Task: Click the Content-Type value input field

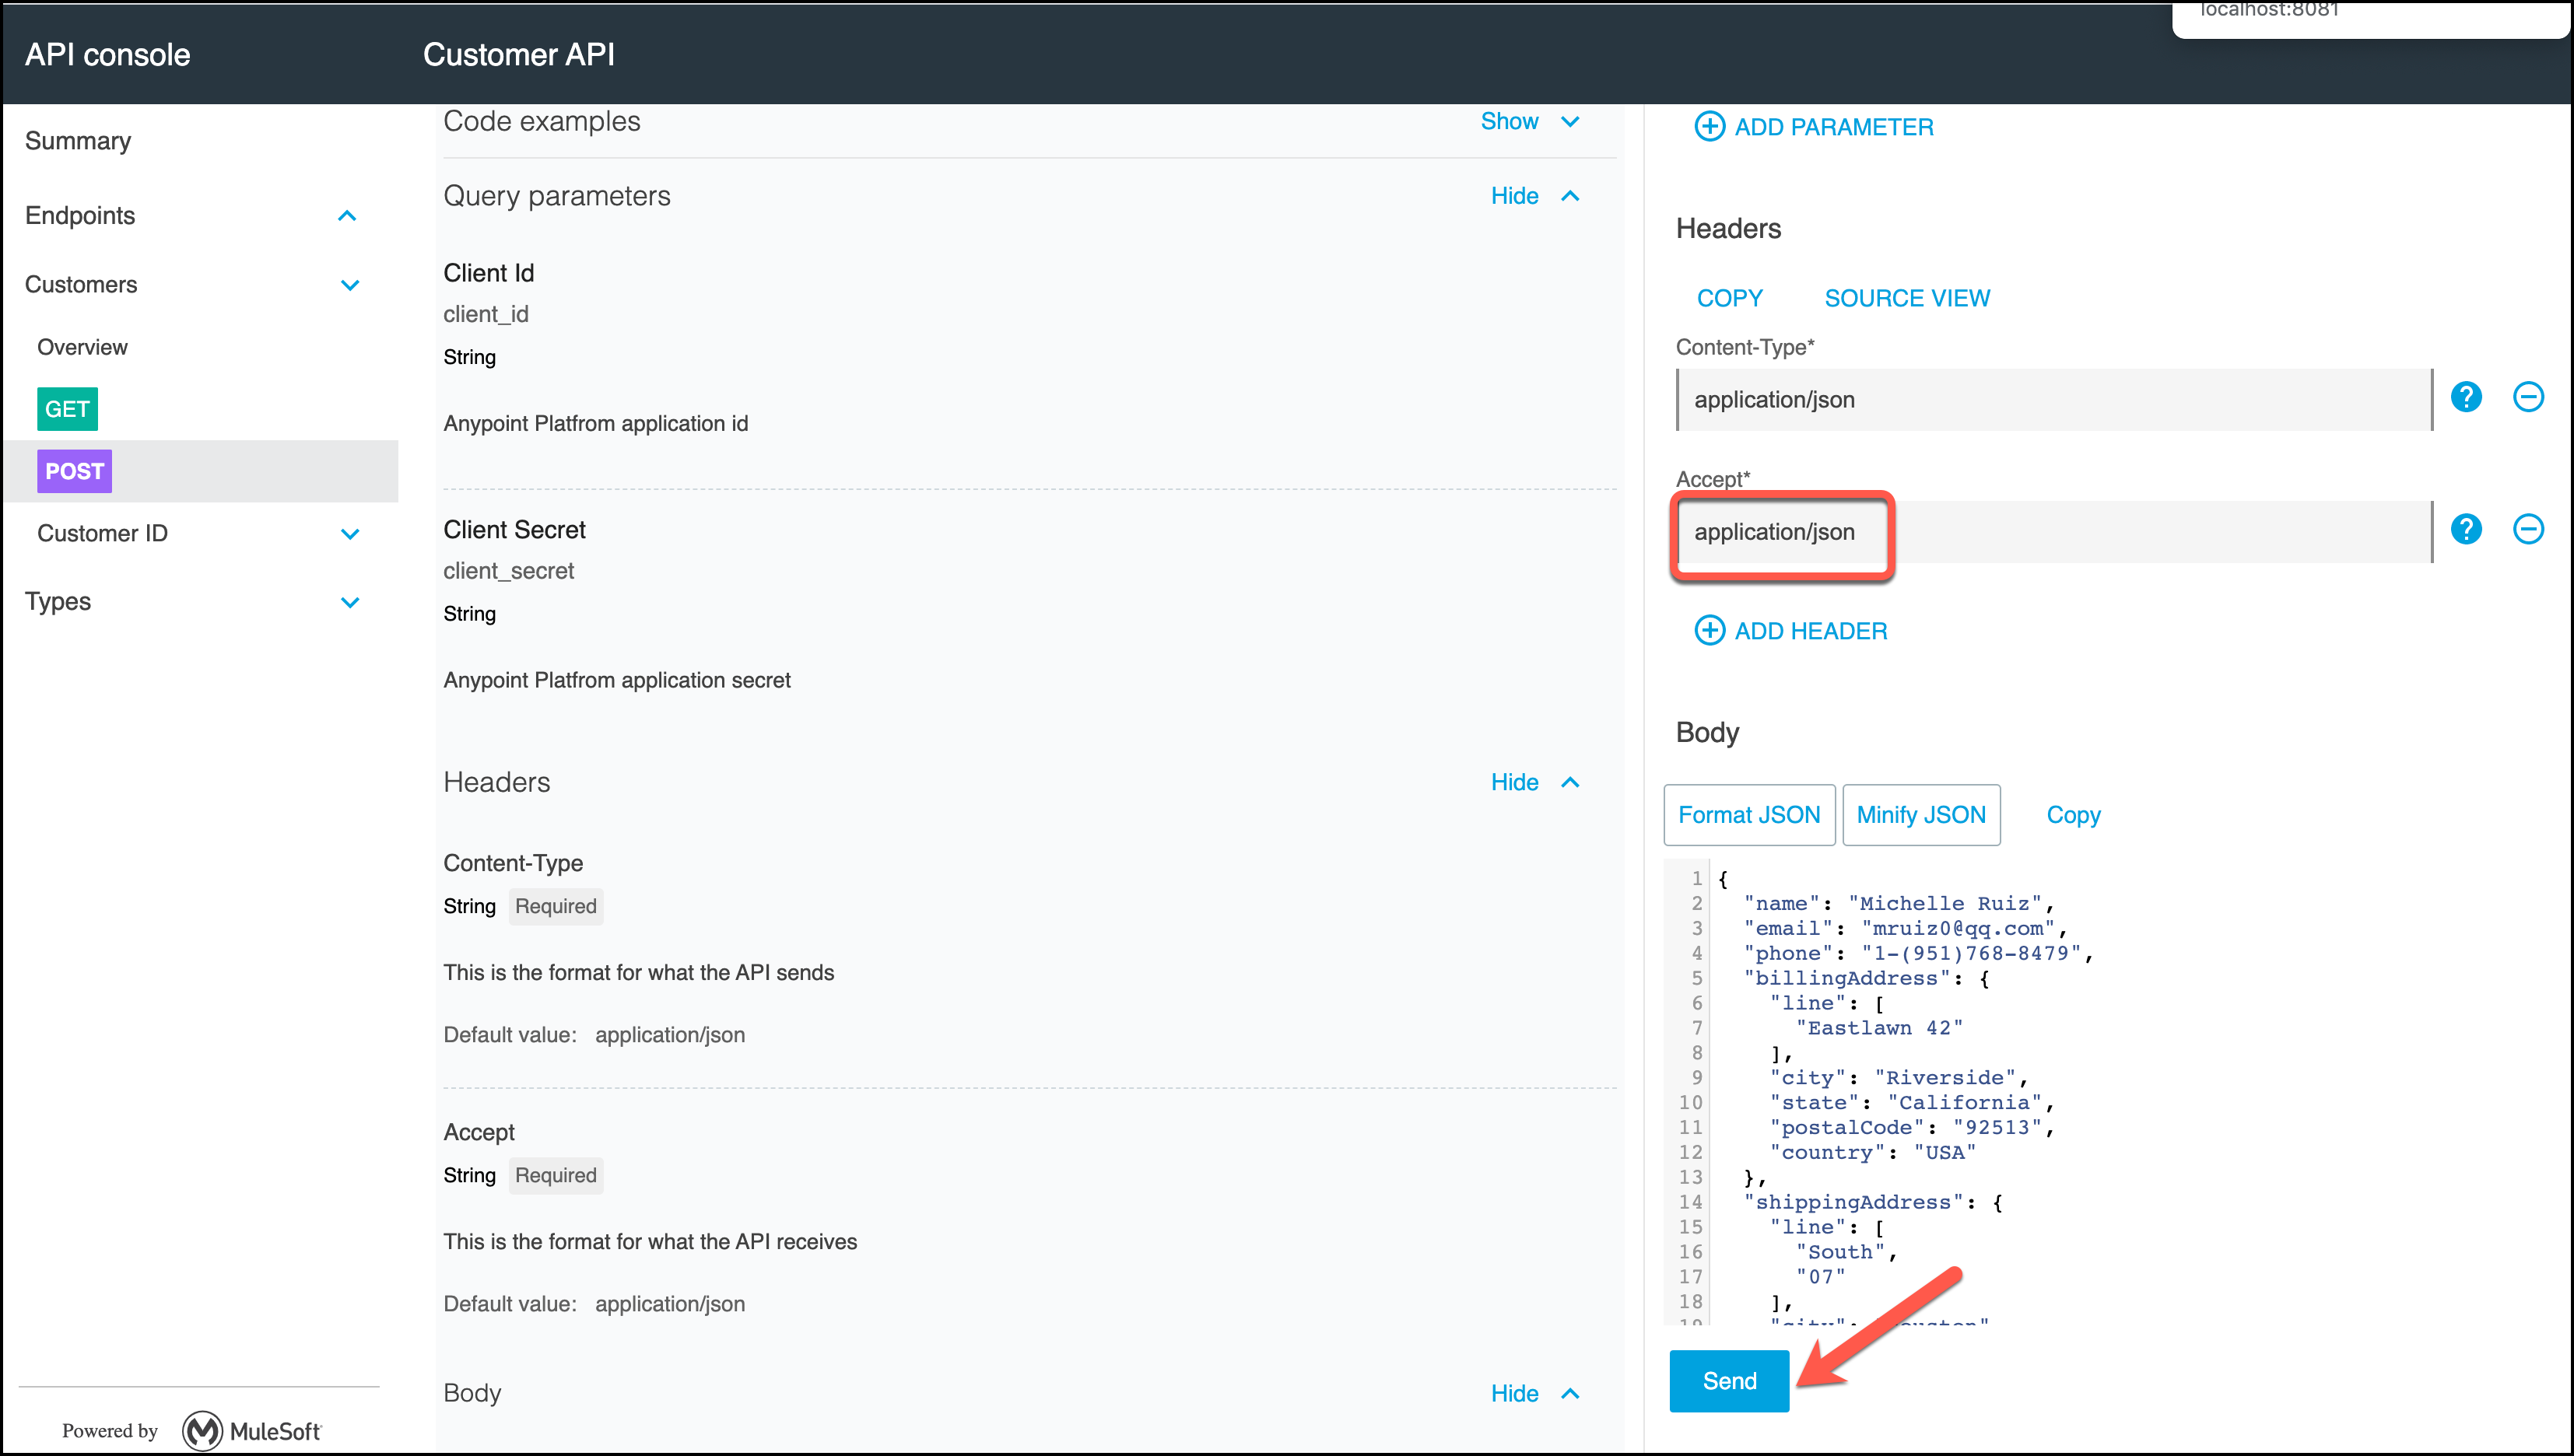Action: pyautogui.click(x=2053, y=400)
